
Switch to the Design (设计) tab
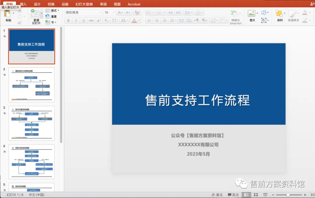coord(37,4)
